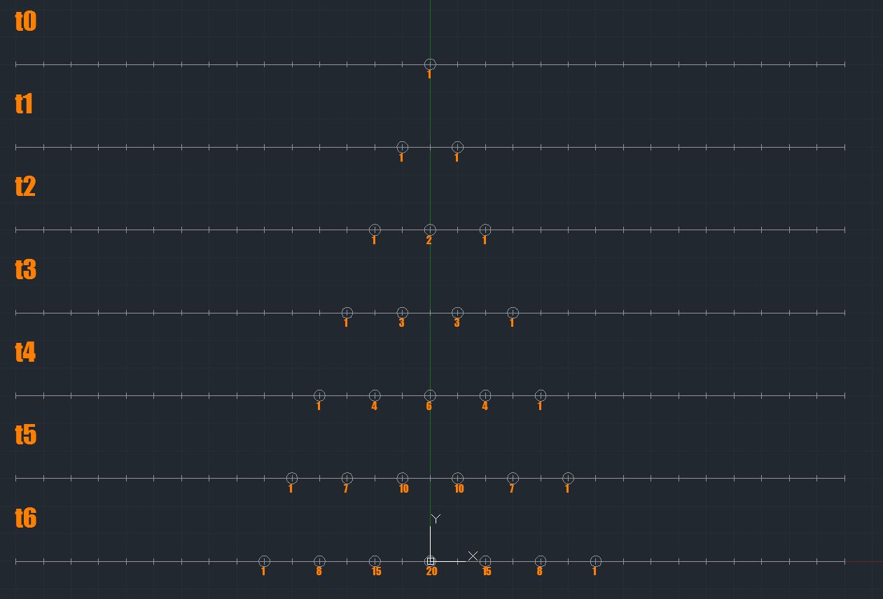Screen dimensions: 883x599
Task: Click the rightmost circle on row t4
Action: (541, 395)
